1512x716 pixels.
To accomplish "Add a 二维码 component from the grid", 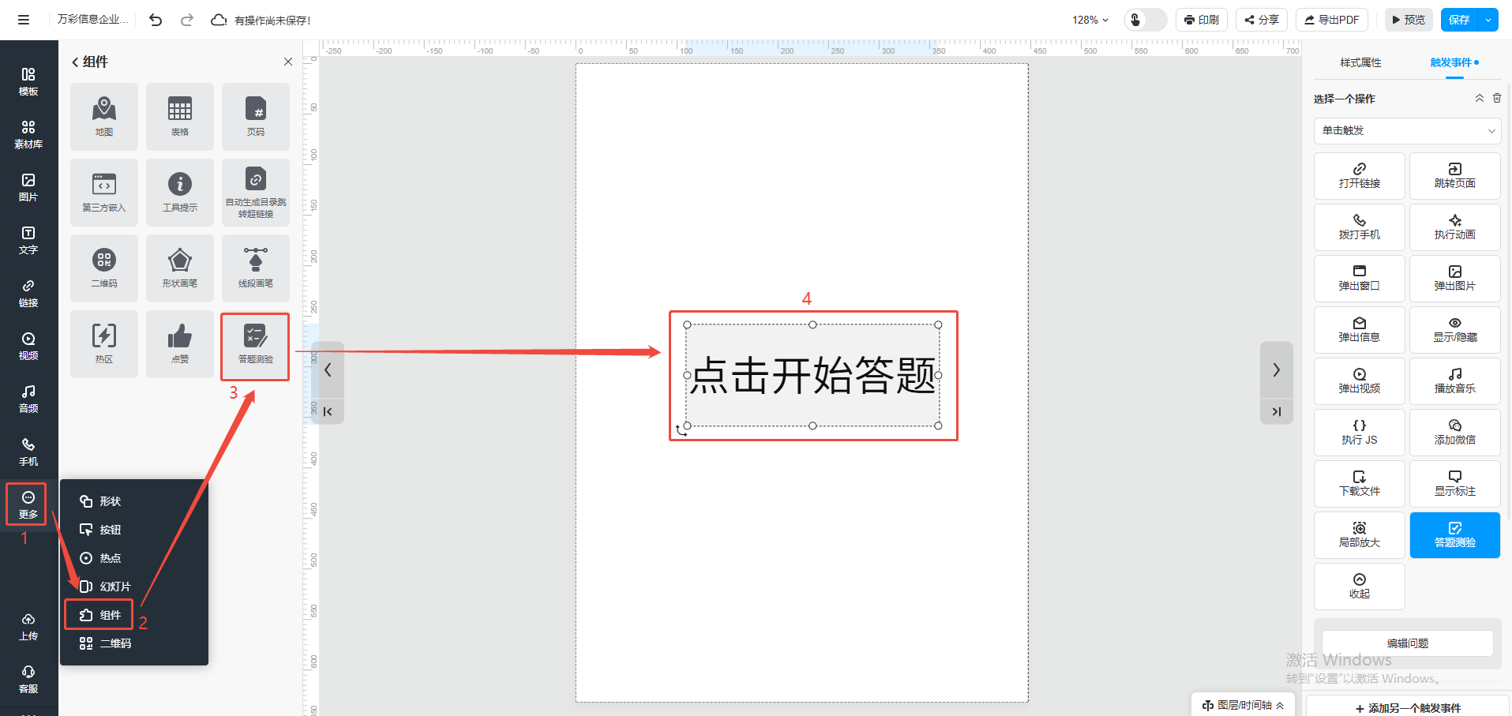I will coord(104,268).
